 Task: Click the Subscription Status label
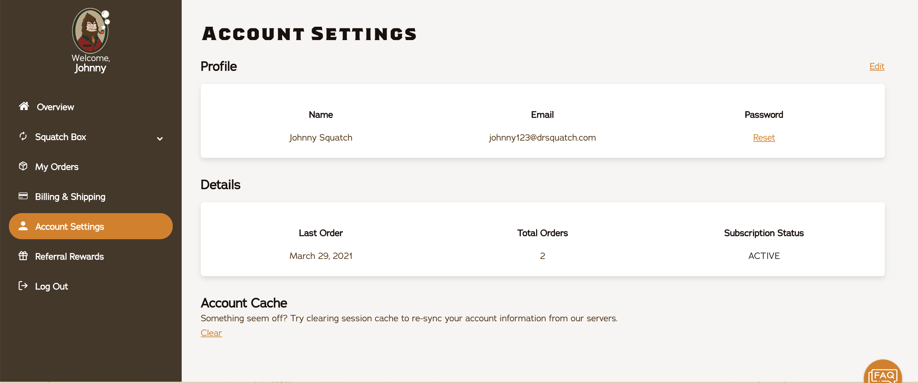pyautogui.click(x=764, y=233)
